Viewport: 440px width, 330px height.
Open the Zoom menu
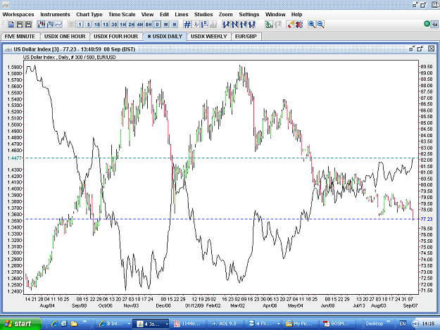[x=225, y=15]
